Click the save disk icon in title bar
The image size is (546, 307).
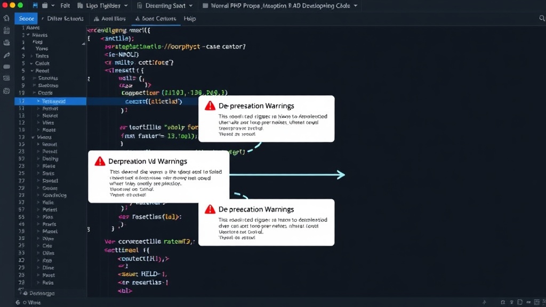tap(35, 5)
